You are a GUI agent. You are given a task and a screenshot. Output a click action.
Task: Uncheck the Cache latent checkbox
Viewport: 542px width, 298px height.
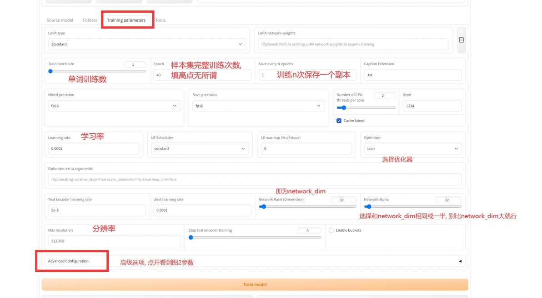(x=339, y=121)
